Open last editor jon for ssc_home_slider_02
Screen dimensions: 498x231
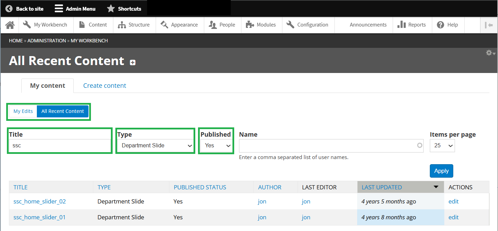[306, 201]
